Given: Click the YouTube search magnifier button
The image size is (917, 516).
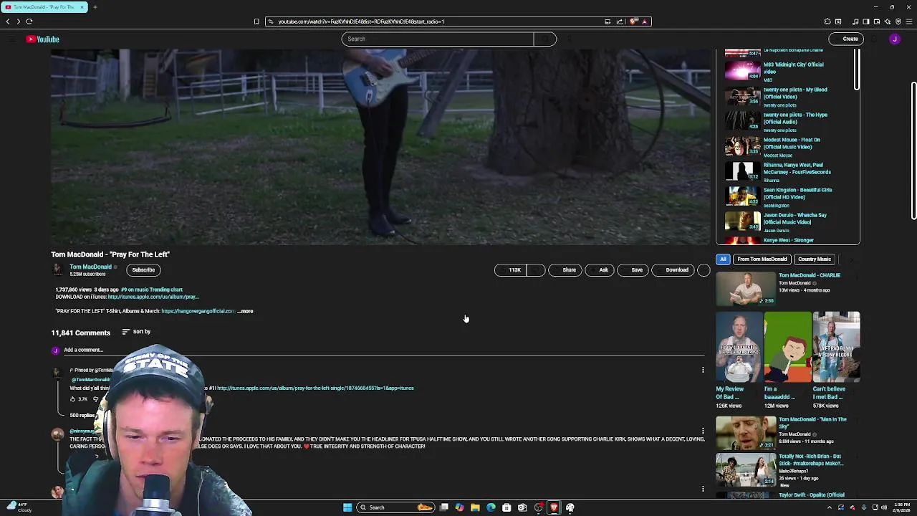Looking at the screenshot, I should click(x=544, y=39).
